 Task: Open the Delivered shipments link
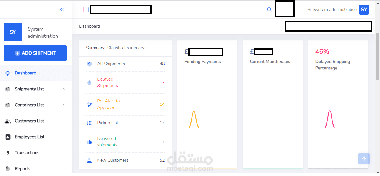click(107, 142)
